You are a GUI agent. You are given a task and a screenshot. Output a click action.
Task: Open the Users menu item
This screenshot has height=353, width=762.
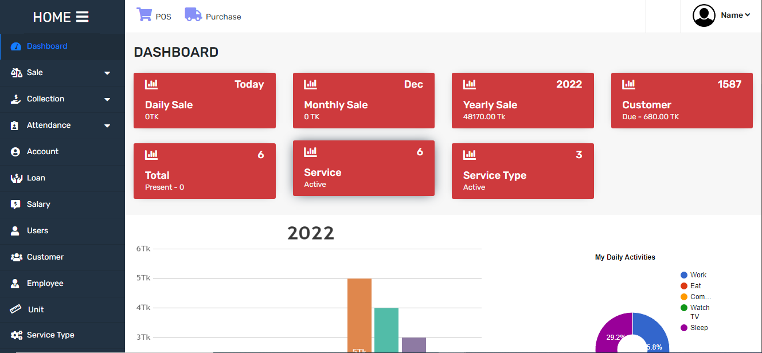point(62,231)
